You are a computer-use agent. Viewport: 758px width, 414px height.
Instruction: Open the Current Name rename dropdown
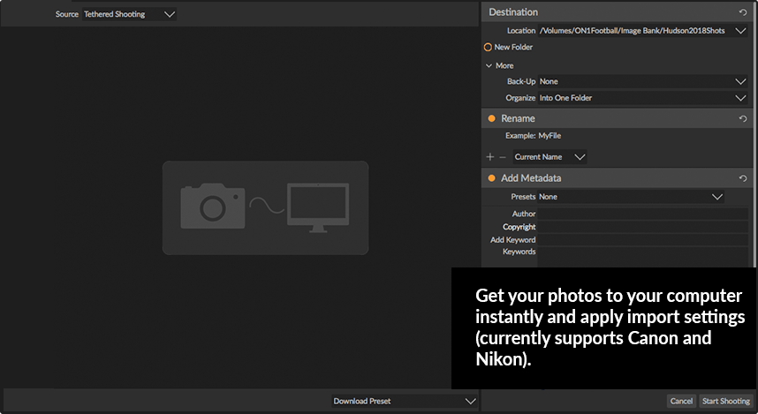550,157
